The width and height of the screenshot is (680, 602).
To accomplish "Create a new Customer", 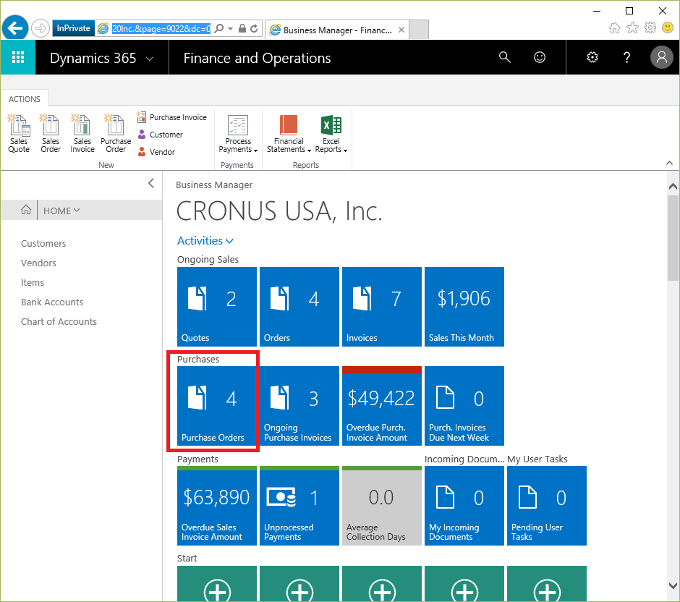I will 160,135.
